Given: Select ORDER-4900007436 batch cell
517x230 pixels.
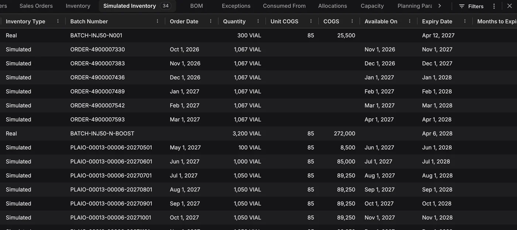Looking at the screenshot, I should click(x=97, y=78).
